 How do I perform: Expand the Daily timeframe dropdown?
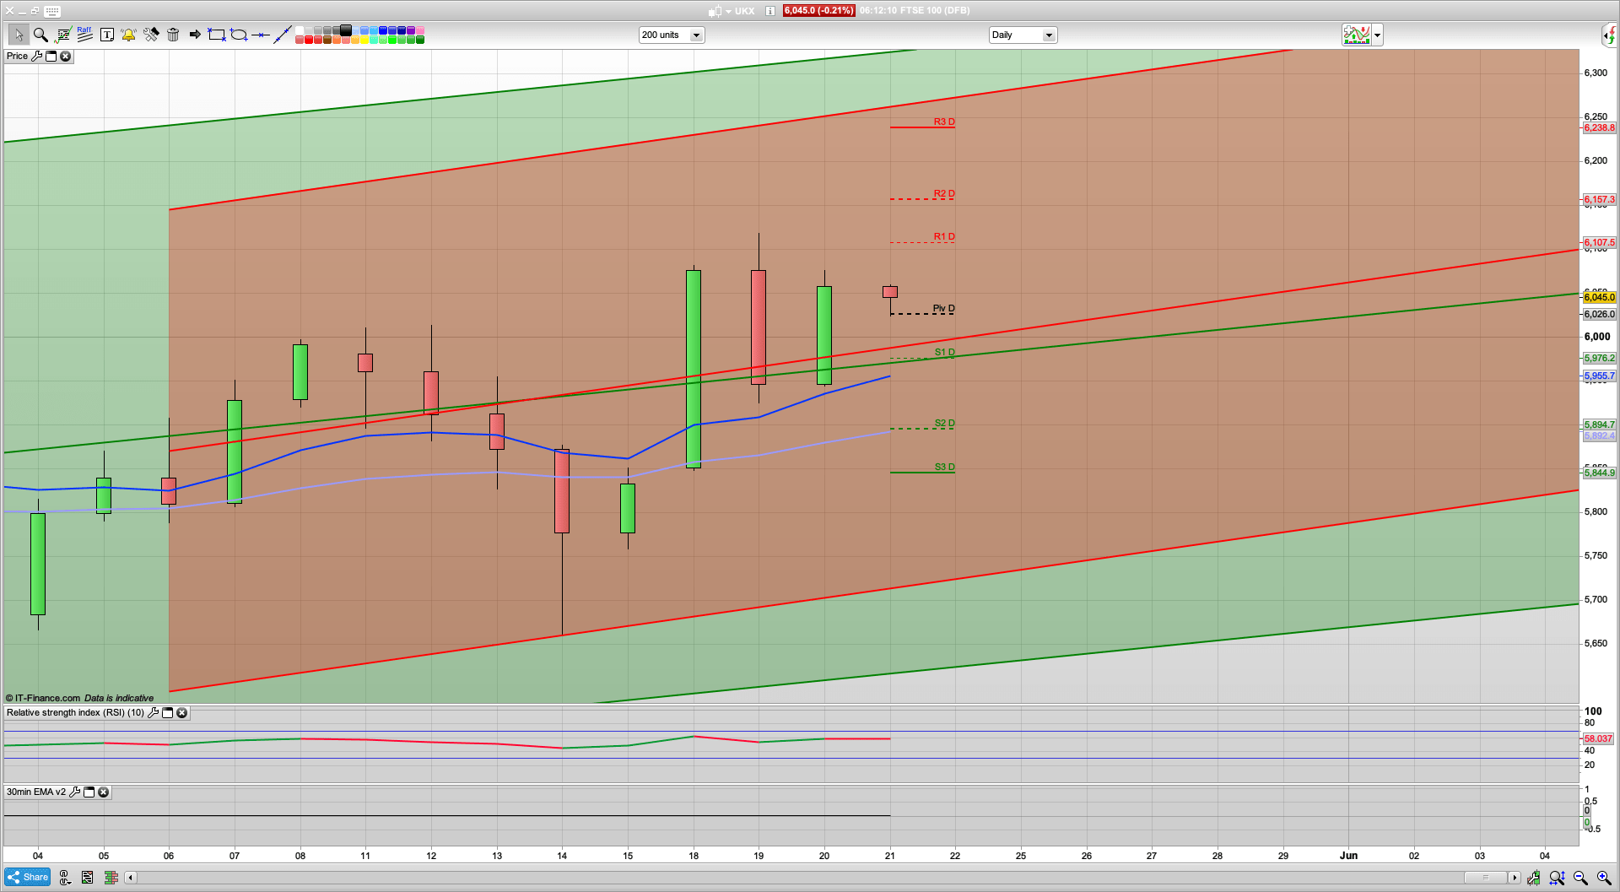pyautogui.click(x=1048, y=35)
